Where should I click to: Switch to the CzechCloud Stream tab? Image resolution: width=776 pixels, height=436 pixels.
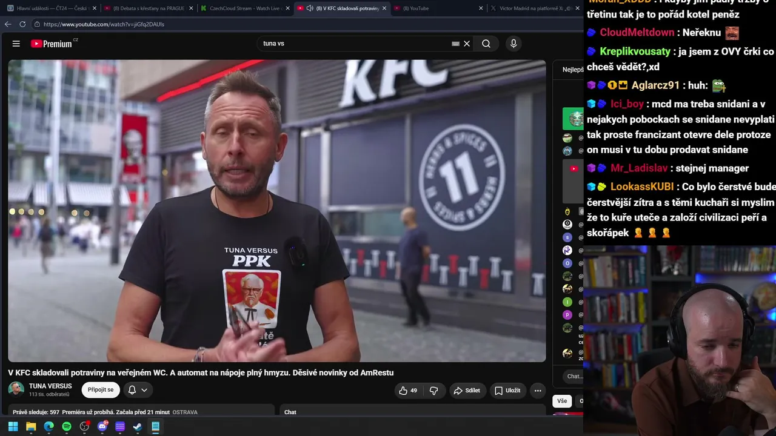click(x=244, y=8)
